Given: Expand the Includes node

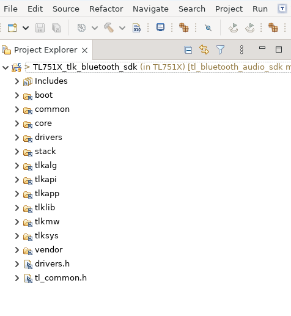Looking at the screenshot, I should [17, 81].
